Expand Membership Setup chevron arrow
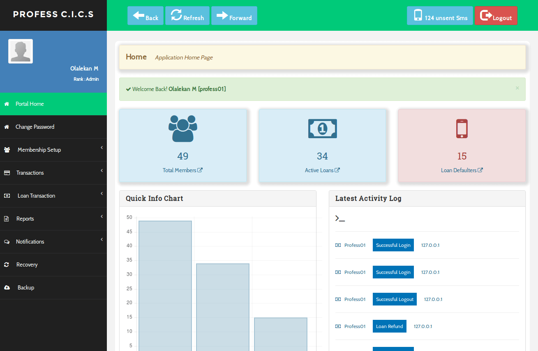Screen dimensions: 538x351 (x=102, y=148)
